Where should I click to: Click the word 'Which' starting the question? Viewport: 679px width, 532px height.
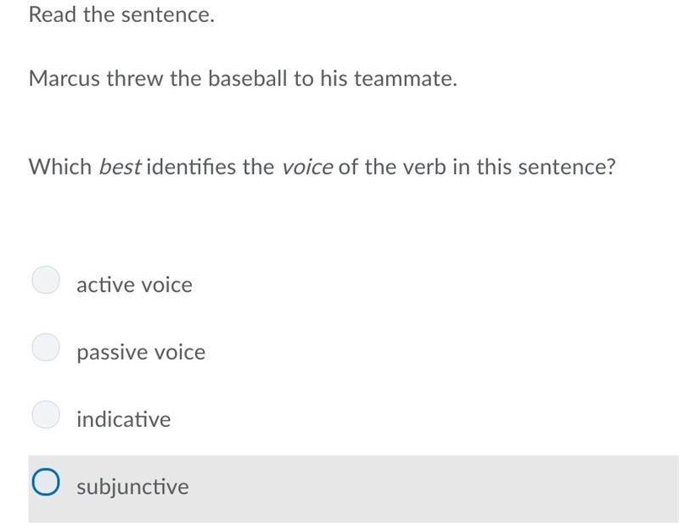tap(60, 167)
